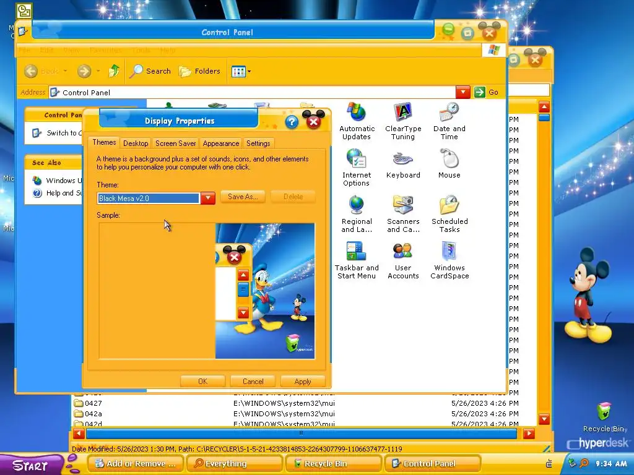This screenshot has width=634, height=475.
Task: Click Switch to Classic View link
Action: click(x=58, y=133)
